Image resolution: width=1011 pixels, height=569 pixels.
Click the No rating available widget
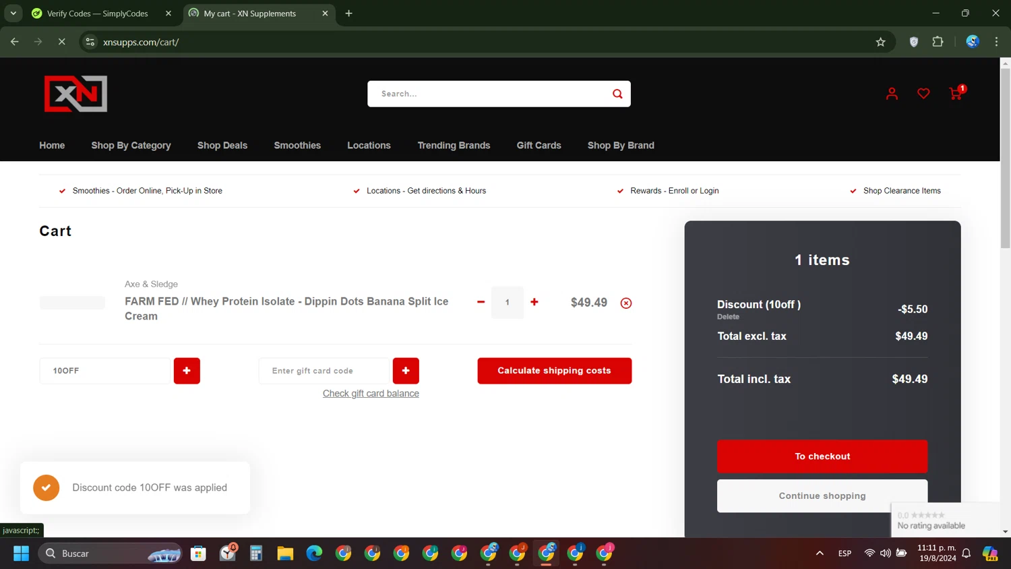(x=945, y=520)
